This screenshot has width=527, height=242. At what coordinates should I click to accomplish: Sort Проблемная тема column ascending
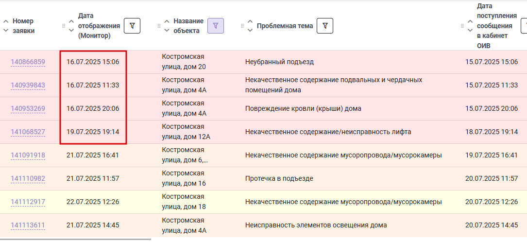250,21
